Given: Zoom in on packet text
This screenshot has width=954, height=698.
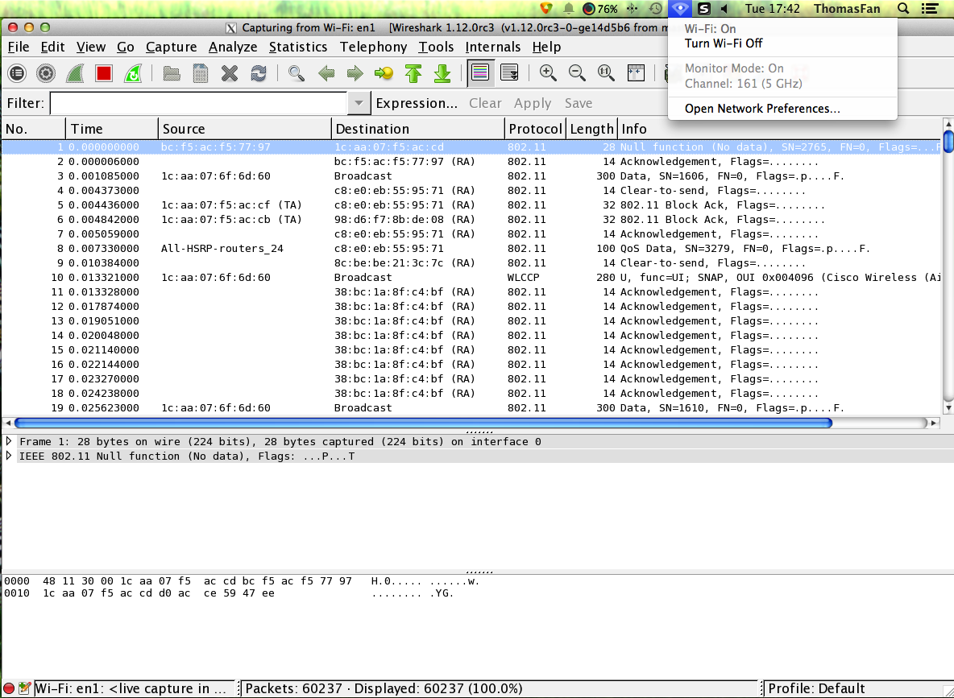Looking at the screenshot, I should (x=548, y=73).
